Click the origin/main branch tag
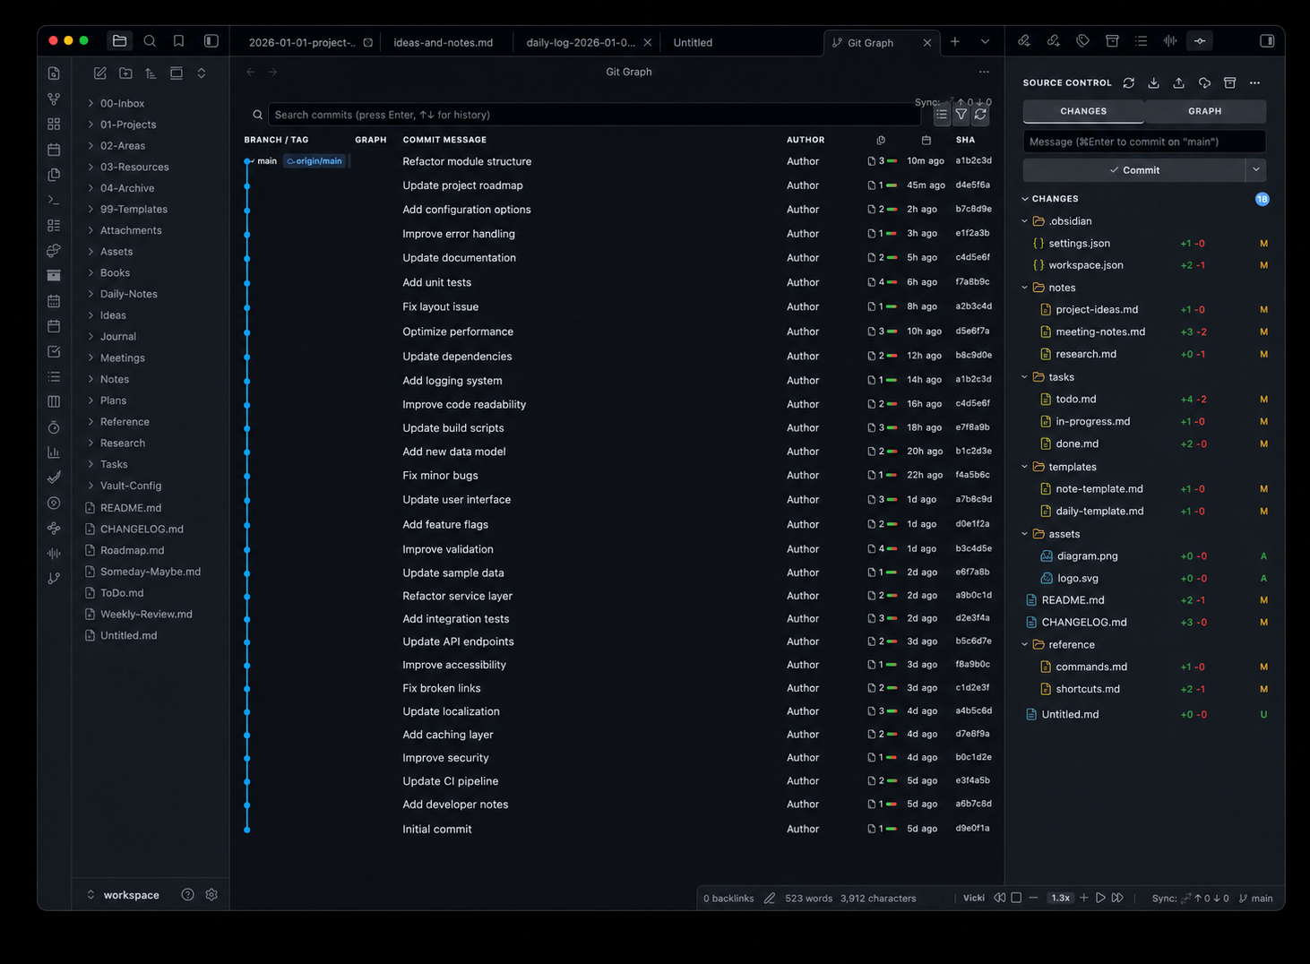The height and width of the screenshot is (964, 1310). coord(315,161)
